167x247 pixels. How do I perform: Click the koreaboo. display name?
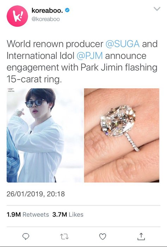[x=47, y=11]
